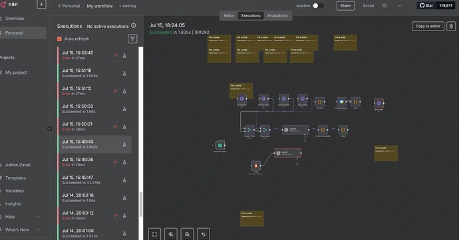Click the Copy to editor button
The width and height of the screenshot is (459, 240).
click(x=428, y=27)
